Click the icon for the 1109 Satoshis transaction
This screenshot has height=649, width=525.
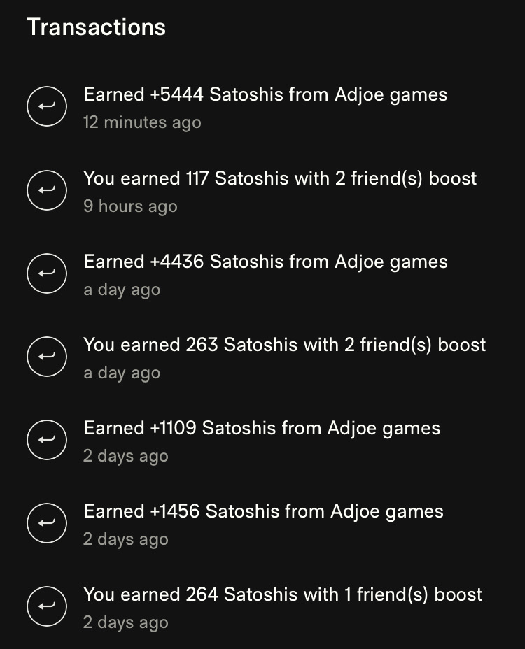[x=47, y=441]
